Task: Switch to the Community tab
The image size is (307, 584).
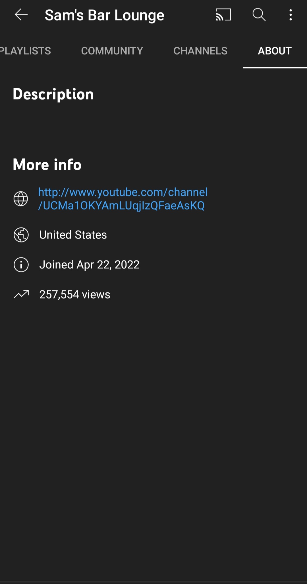Action: [112, 51]
